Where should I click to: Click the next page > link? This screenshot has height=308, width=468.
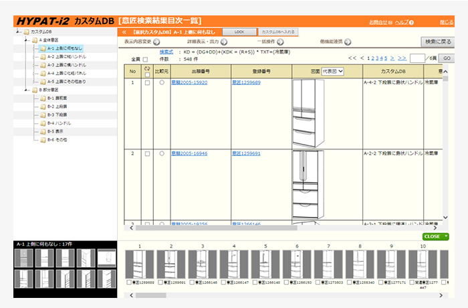(392, 58)
